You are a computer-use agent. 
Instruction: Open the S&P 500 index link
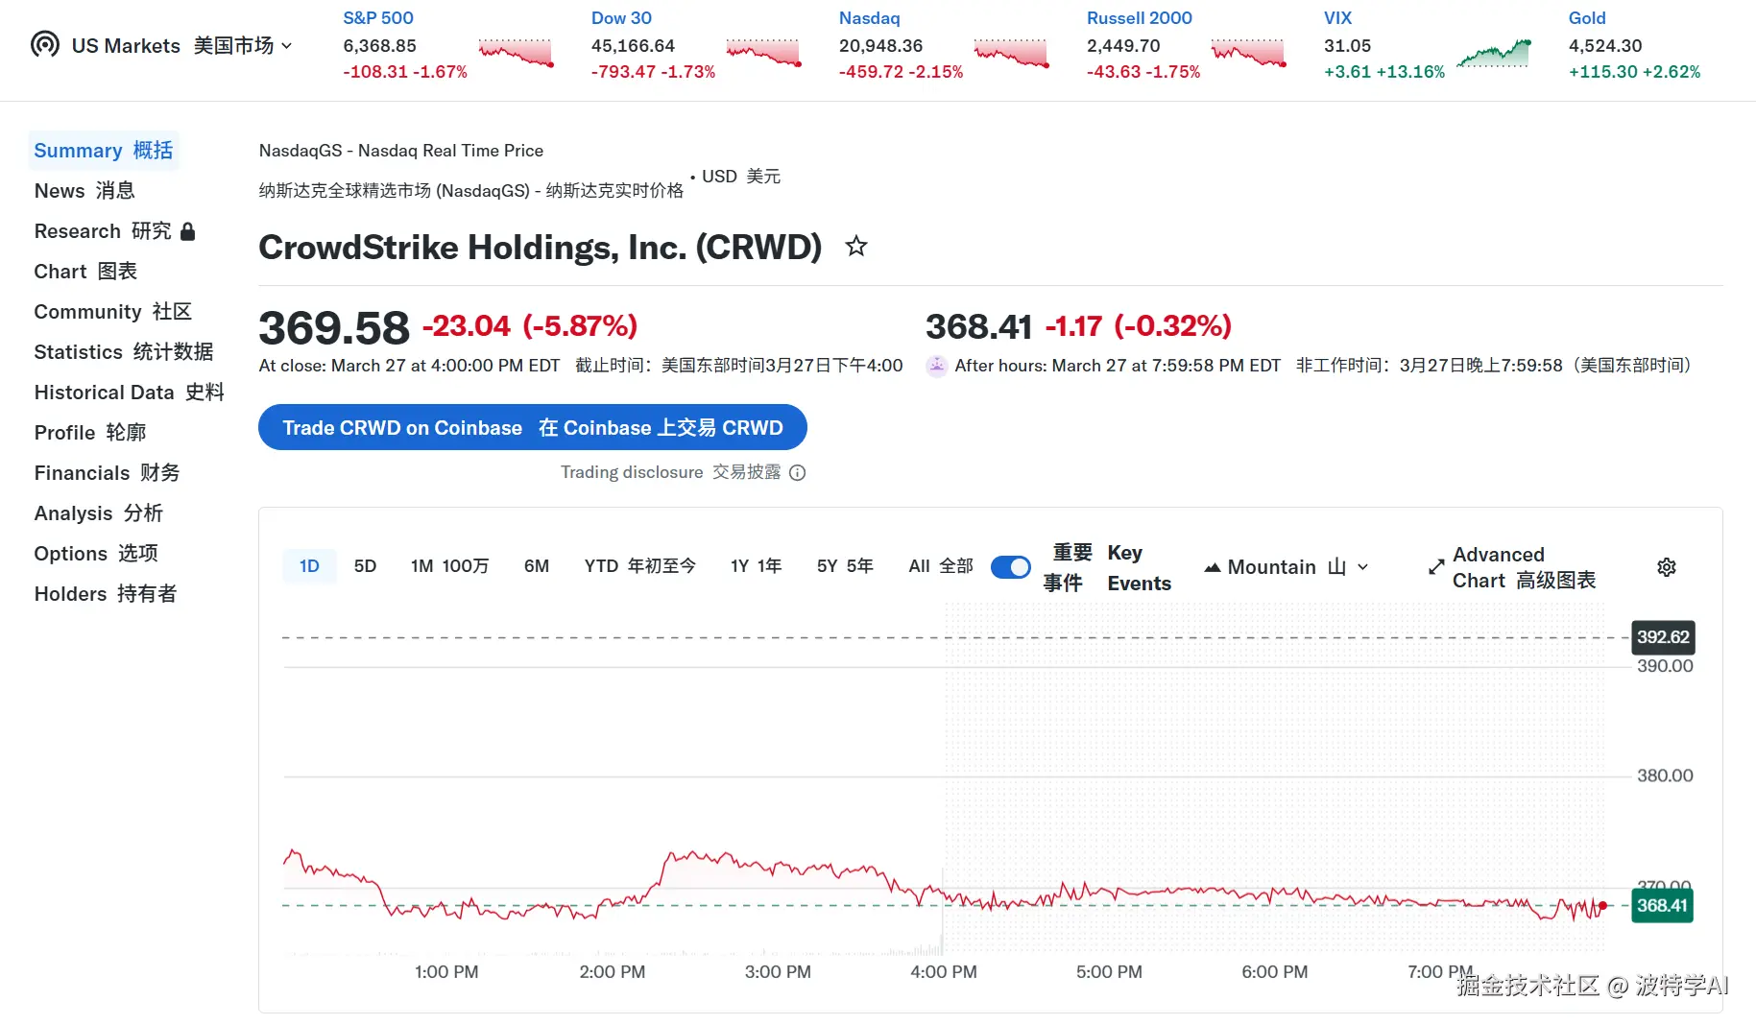[378, 18]
